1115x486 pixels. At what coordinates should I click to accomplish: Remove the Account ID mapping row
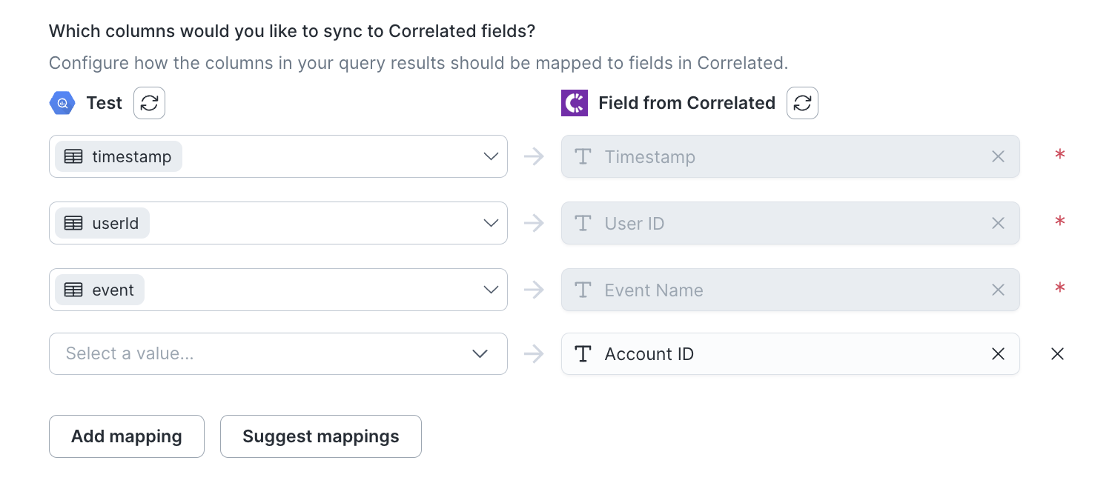pos(1057,354)
